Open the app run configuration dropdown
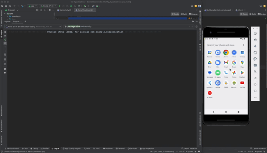 point(32,6)
